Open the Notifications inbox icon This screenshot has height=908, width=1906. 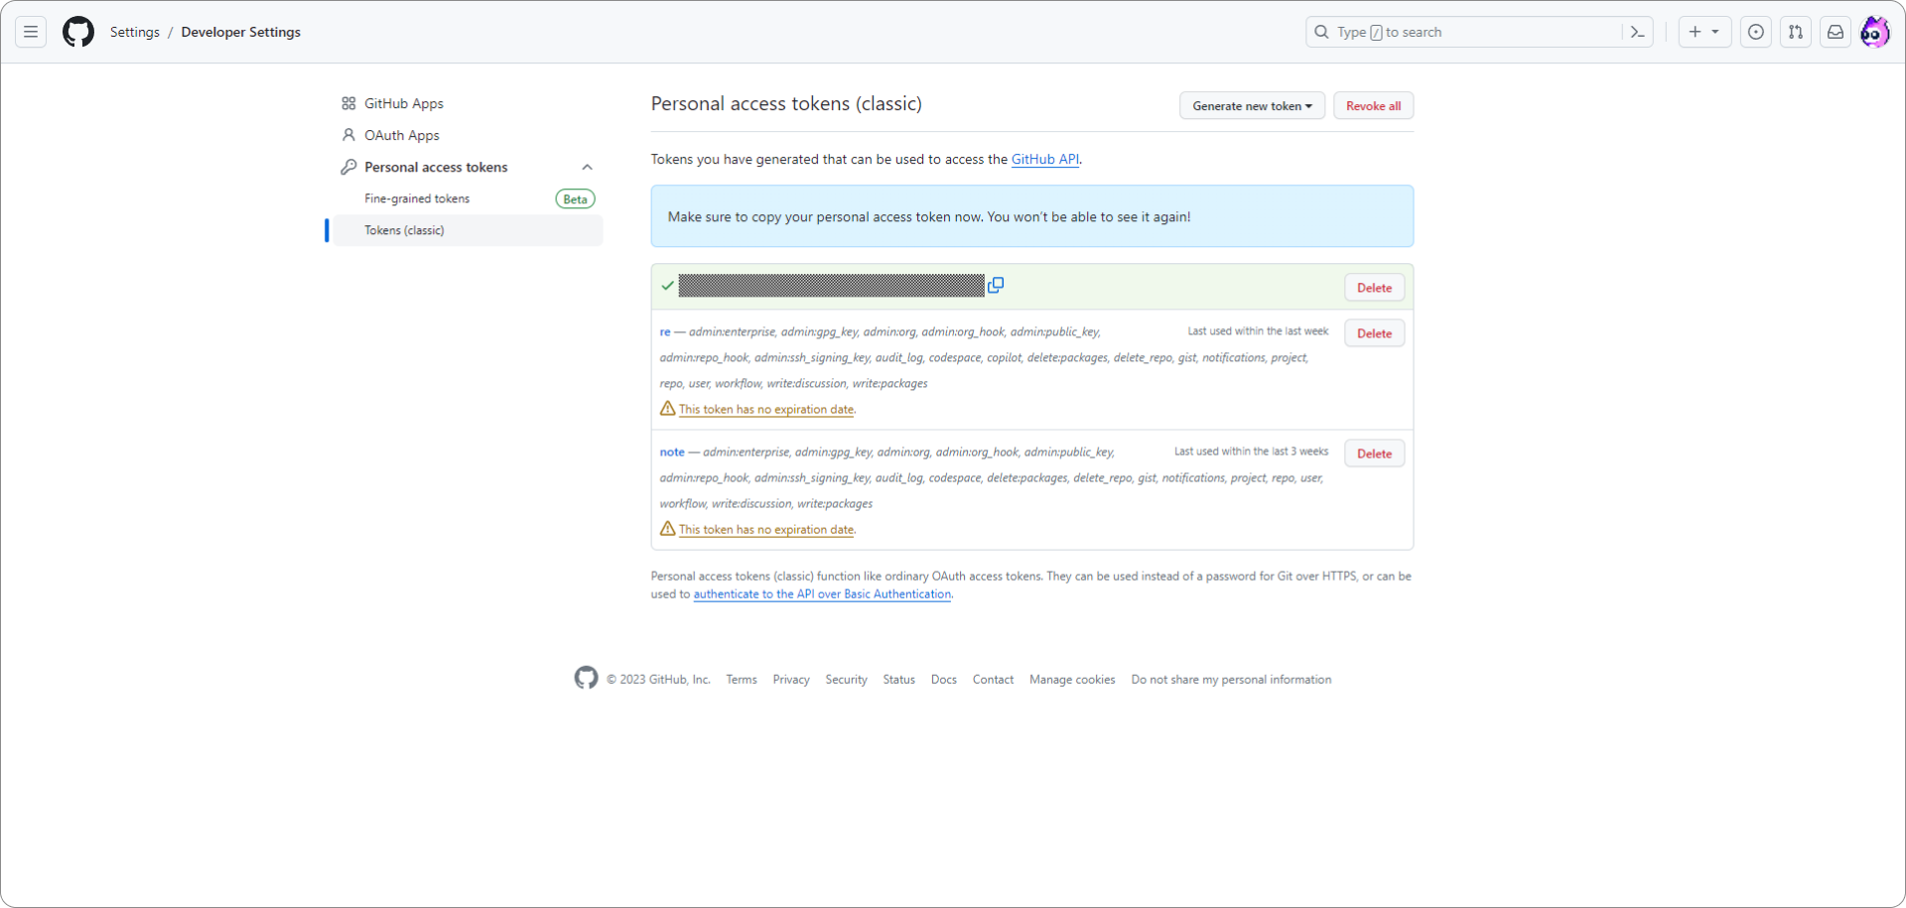1836,32
